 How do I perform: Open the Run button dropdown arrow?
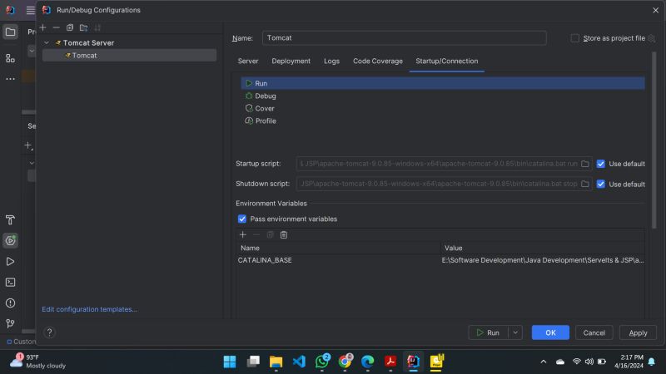[515, 332]
